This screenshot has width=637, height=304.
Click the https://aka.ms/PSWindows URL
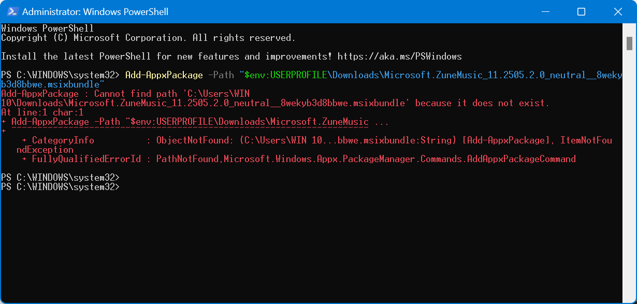click(399, 56)
